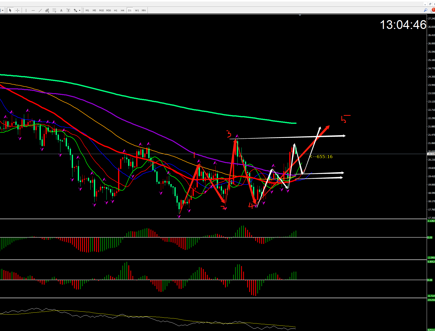Expand the arrows objects dropdown
This screenshot has width=435, height=331.
pyautogui.click(x=80, y=10)
